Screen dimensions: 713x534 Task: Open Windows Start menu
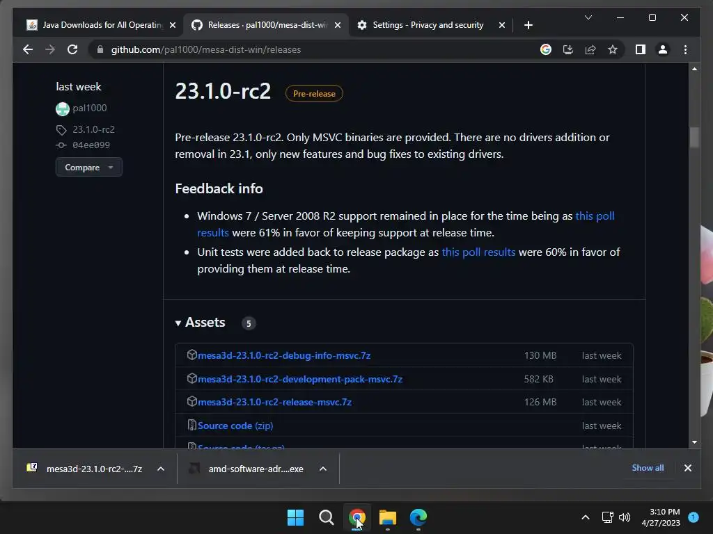click(295, 517)
